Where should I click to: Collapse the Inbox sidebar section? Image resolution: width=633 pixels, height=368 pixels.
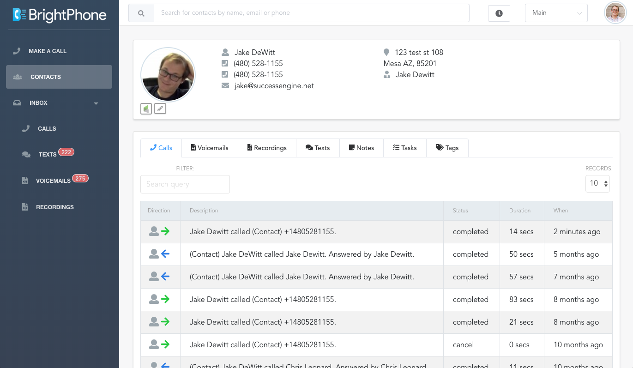[x=96, y=103]
